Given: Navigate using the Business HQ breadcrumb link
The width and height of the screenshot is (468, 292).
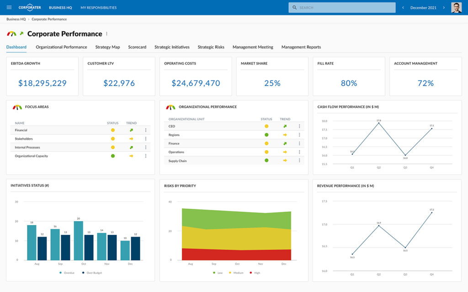Looking at the screenshot, I should [x=16, y=19].
